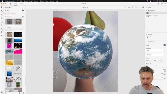Open Libraries panel more options
Viewport: 167px width, 94px height.
pos(23,7)
